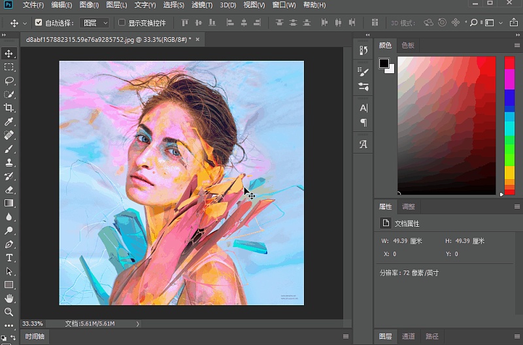This screenshot has height=345, width=523.
Task: Open the Move tool preset picker arrow
Action: point(25,24)
